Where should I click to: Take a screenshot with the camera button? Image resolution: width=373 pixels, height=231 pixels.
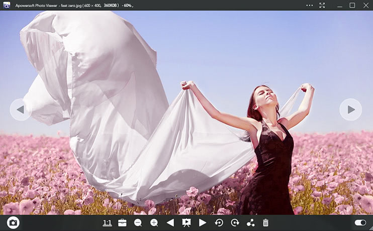(13, 222)
